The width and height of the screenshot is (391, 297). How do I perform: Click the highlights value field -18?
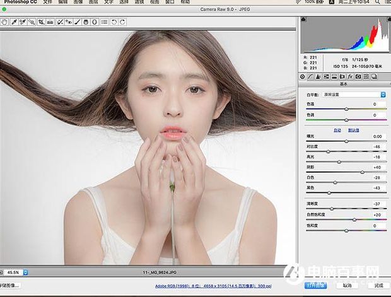377,157
